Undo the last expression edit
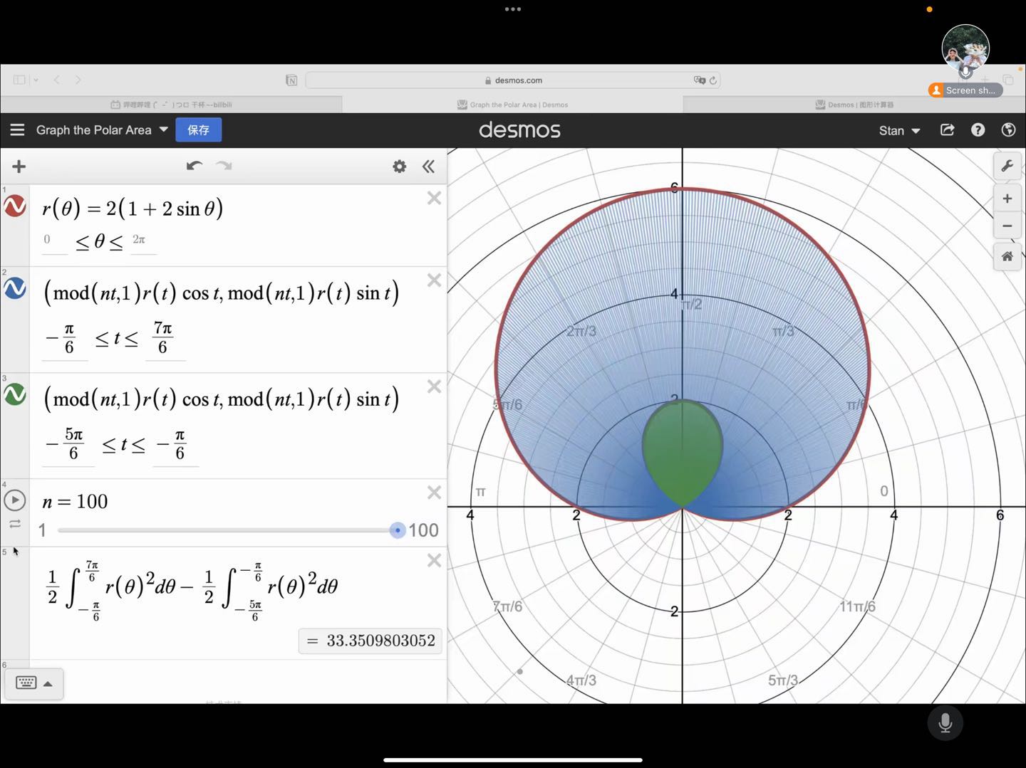The height and width of the screenshot is (768, 1026). [194, 166]
